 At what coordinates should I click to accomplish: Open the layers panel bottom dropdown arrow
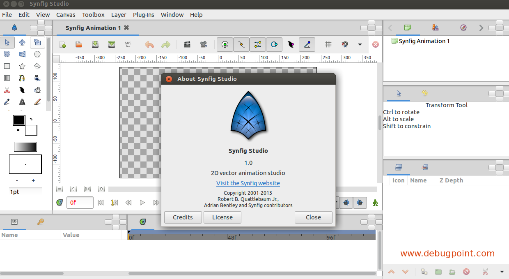502,272
